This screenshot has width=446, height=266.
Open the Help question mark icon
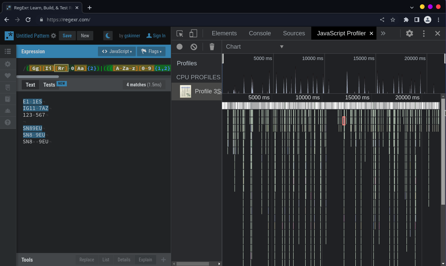[8, 122]
